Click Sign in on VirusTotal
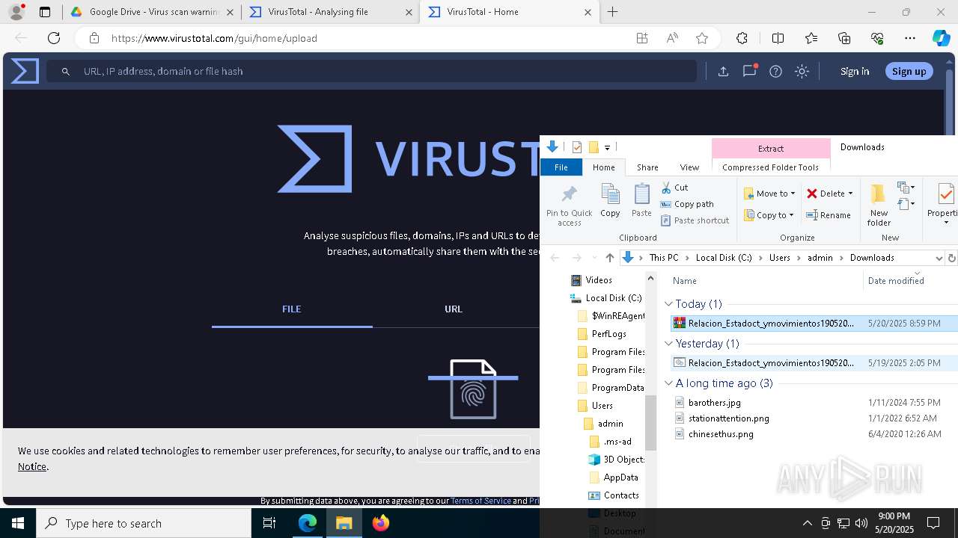Image resolution: width=958 pixels, height=538 pixels. 855,71
